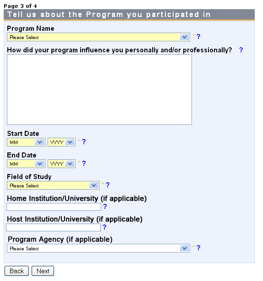Expand the Field of Study dropdown

coord(53,185)
